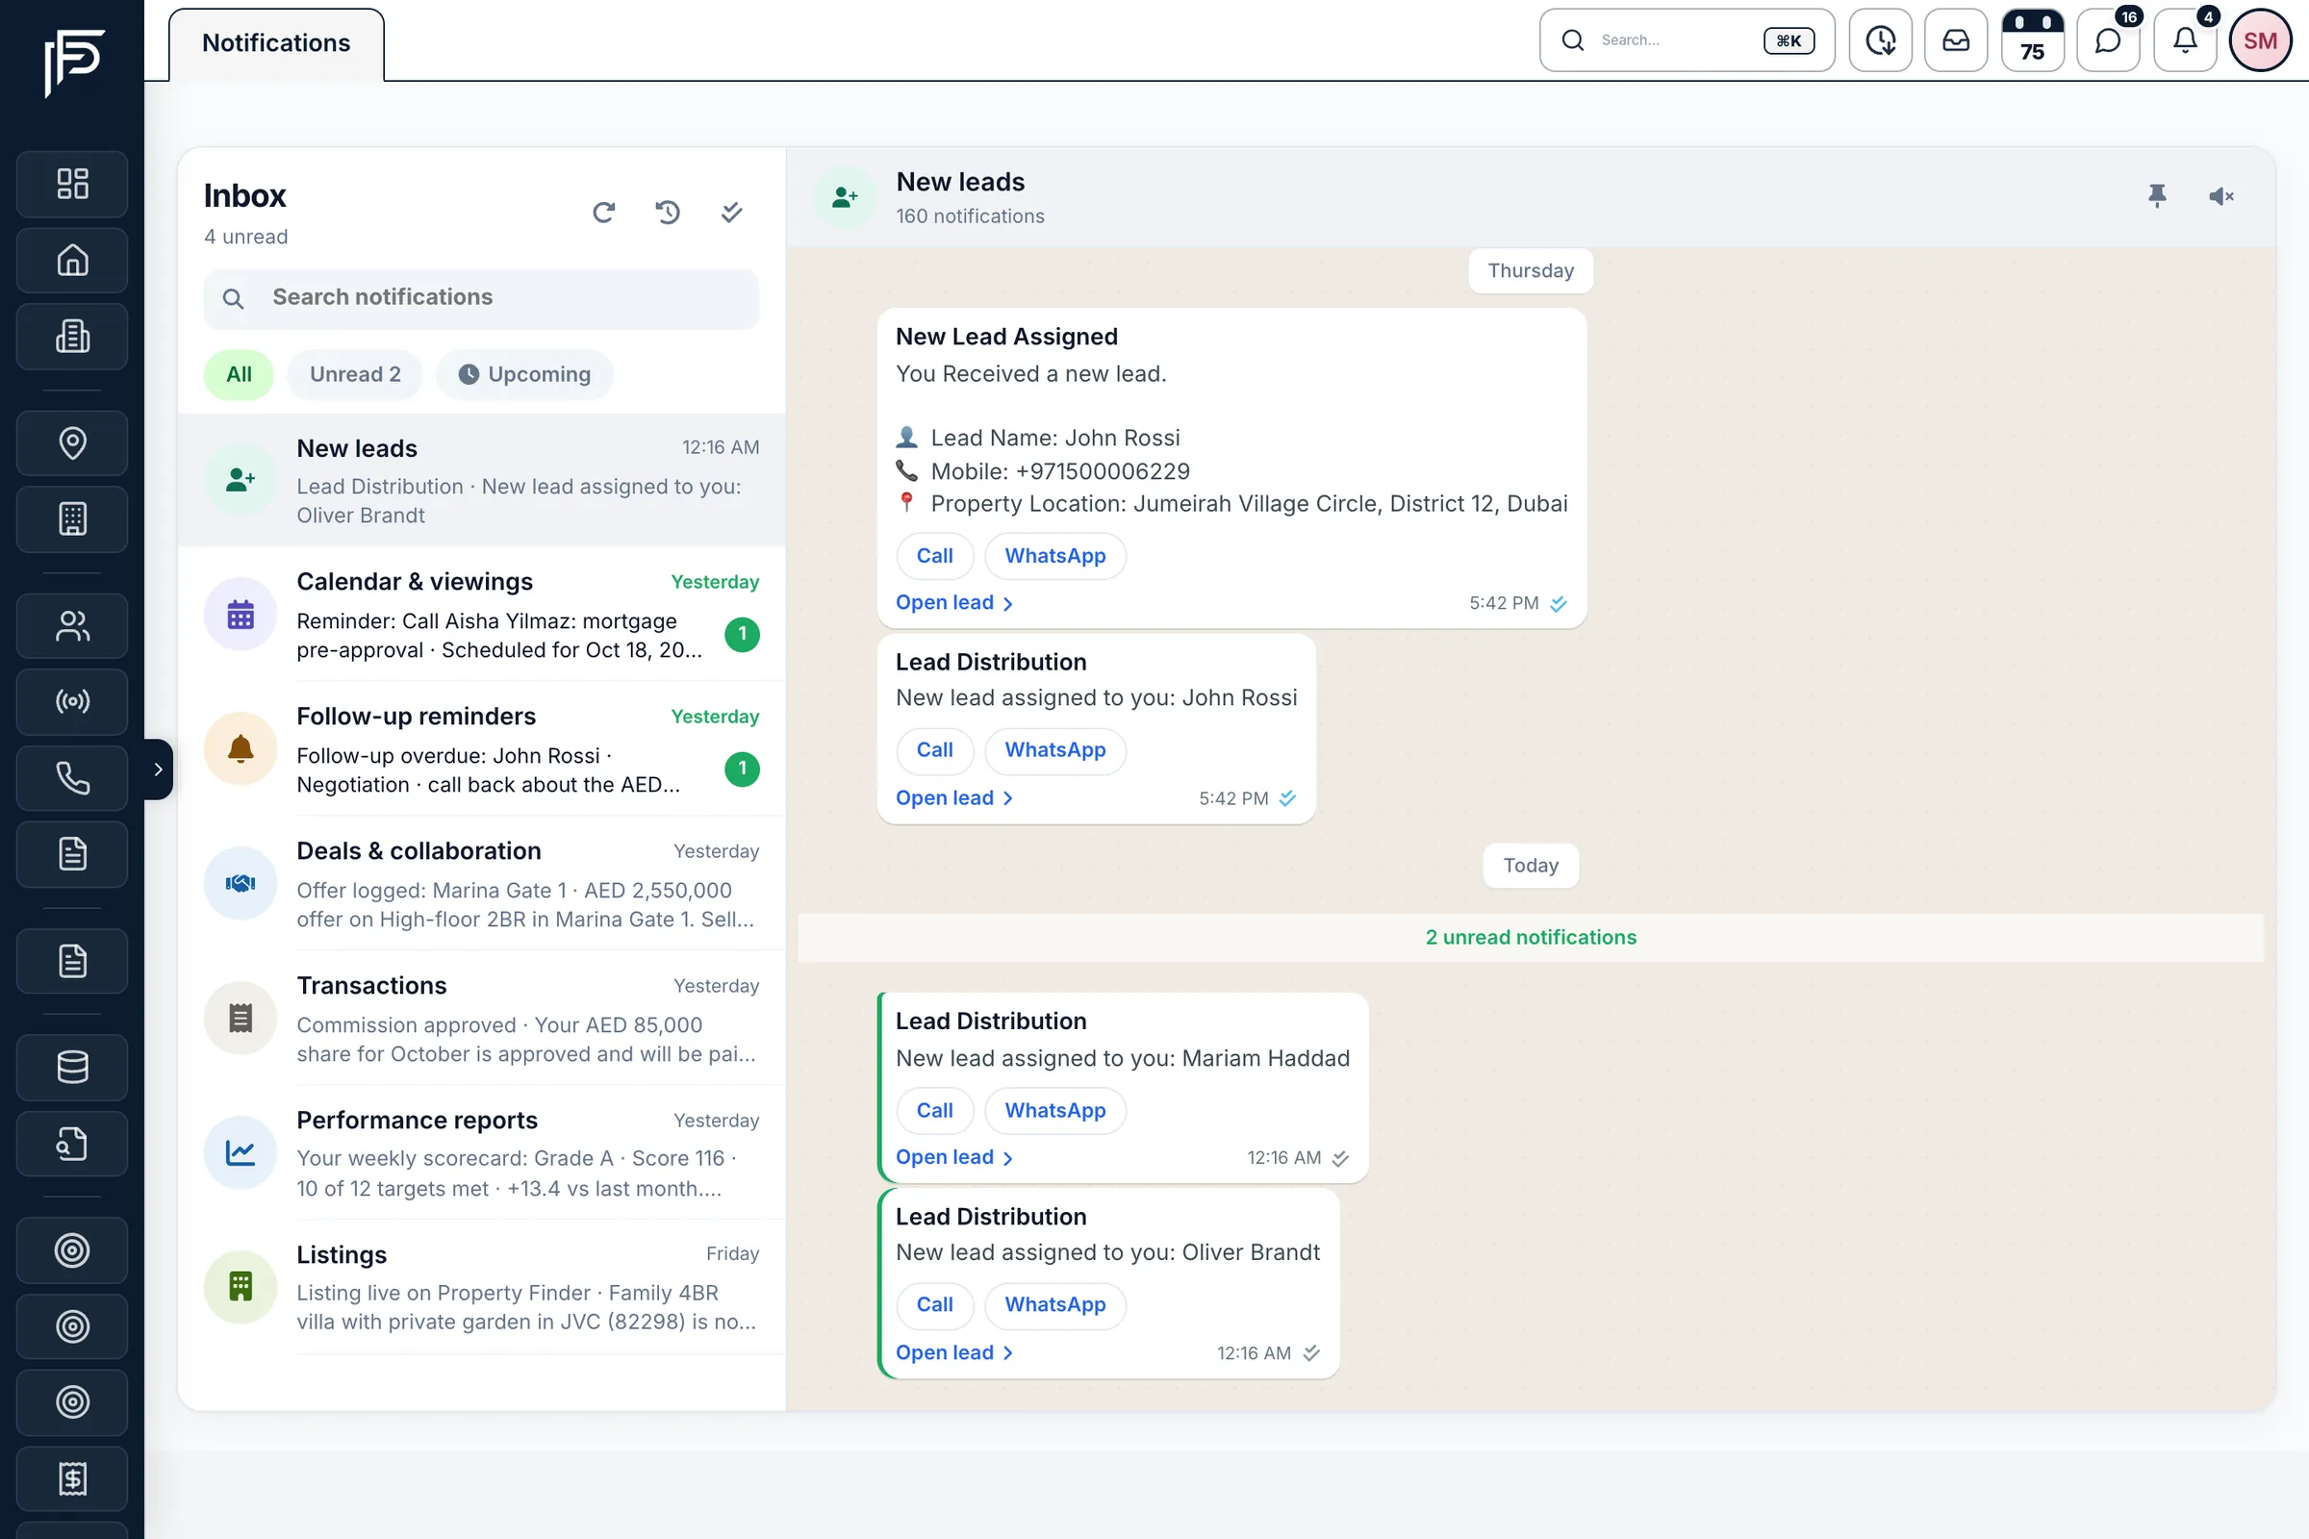Image resolution: width=2309 pixels, height=1539 pixels.
Task: Open lead link on Oliver Brandt card
Action: click(953, 1352)
